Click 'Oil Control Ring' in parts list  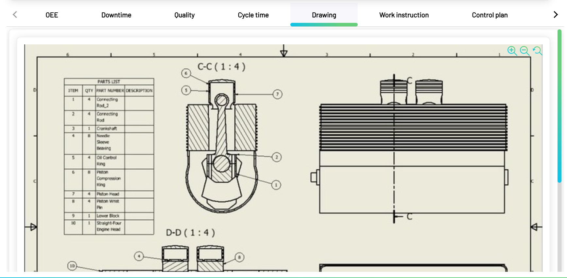[107, 161]
